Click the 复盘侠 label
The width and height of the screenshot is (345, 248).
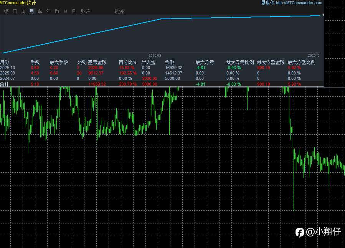[267, 3]
